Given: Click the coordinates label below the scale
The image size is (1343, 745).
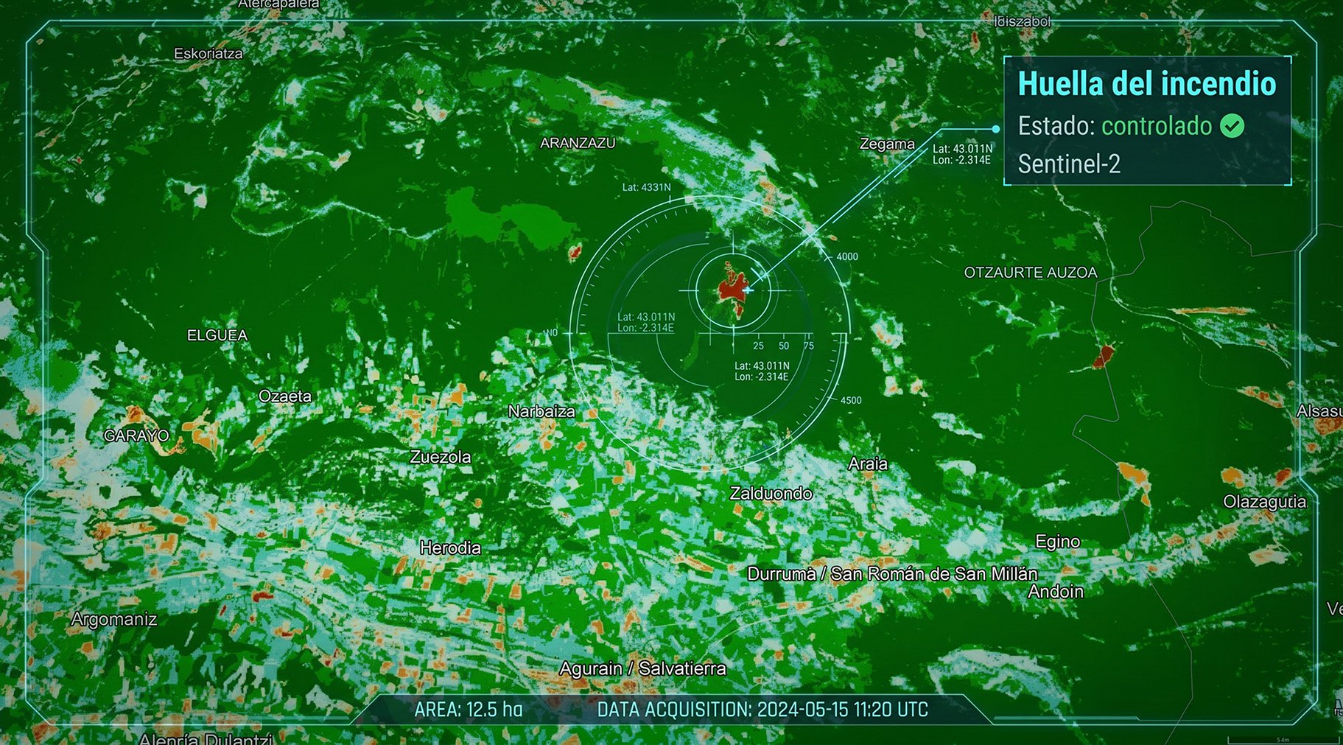Looking at the screenshot, I should click(x=762, y=371).
